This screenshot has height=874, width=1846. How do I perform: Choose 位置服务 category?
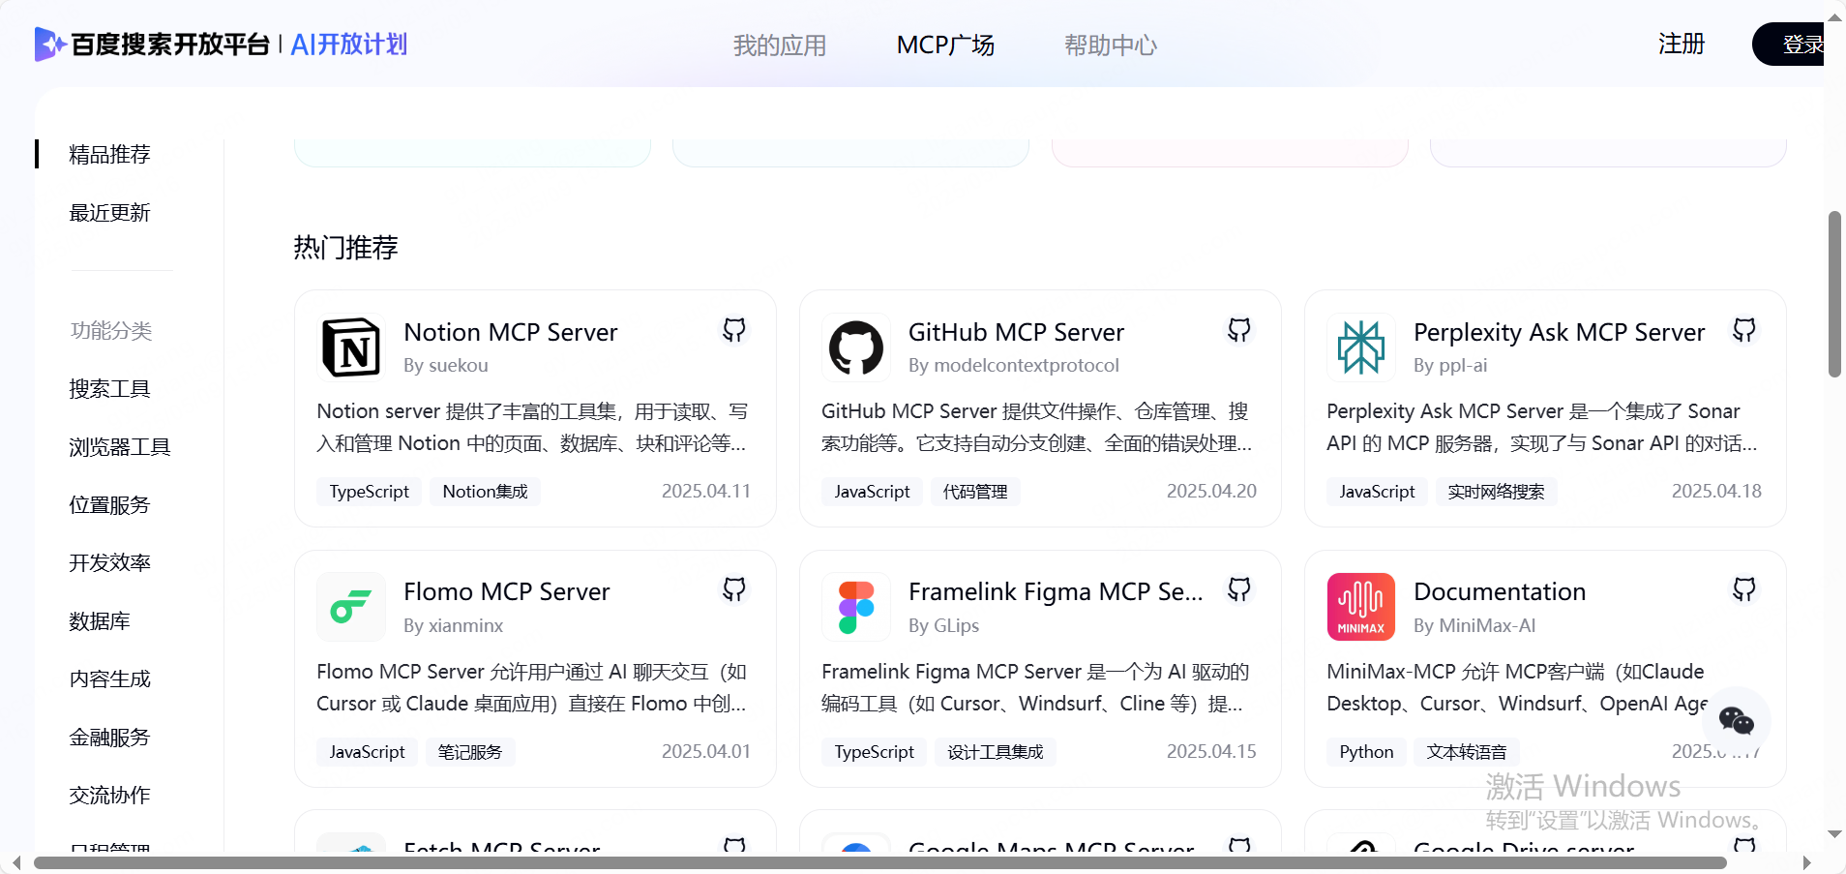109,505
